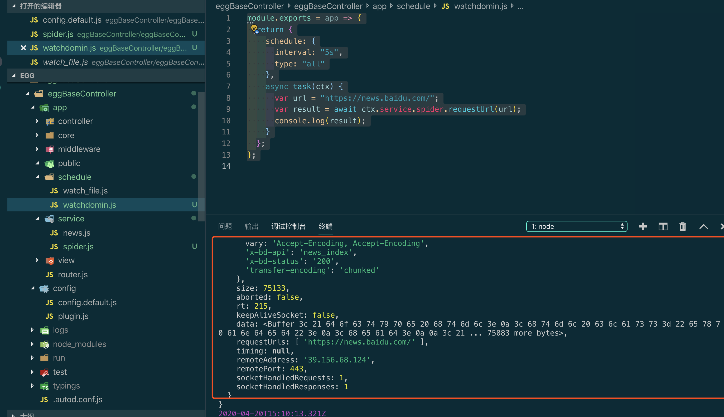The width and height of the screenshot is (724, 417).
Task: Close the watchdomin.js open editor
Action: point(23,48)
